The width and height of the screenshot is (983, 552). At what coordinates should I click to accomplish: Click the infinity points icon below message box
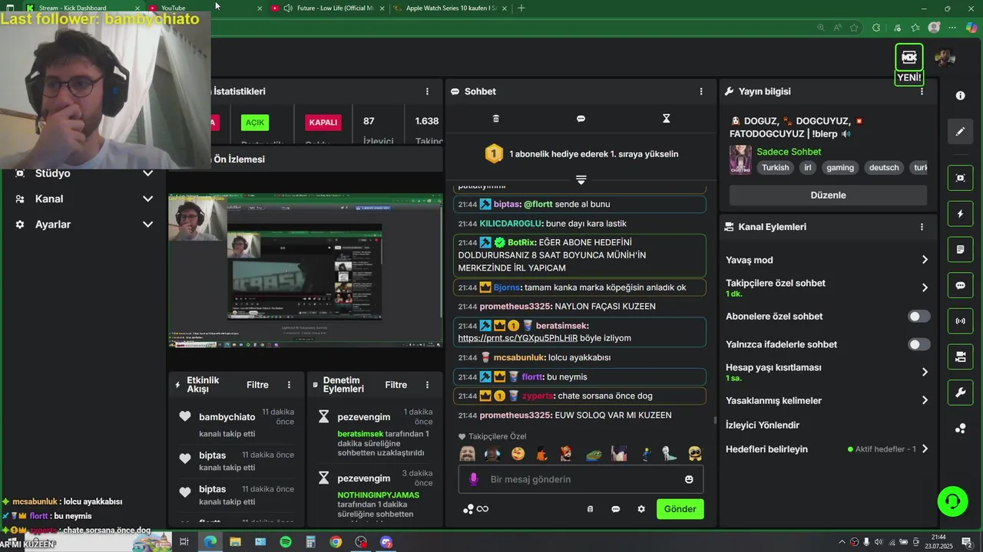coord(482,509)
